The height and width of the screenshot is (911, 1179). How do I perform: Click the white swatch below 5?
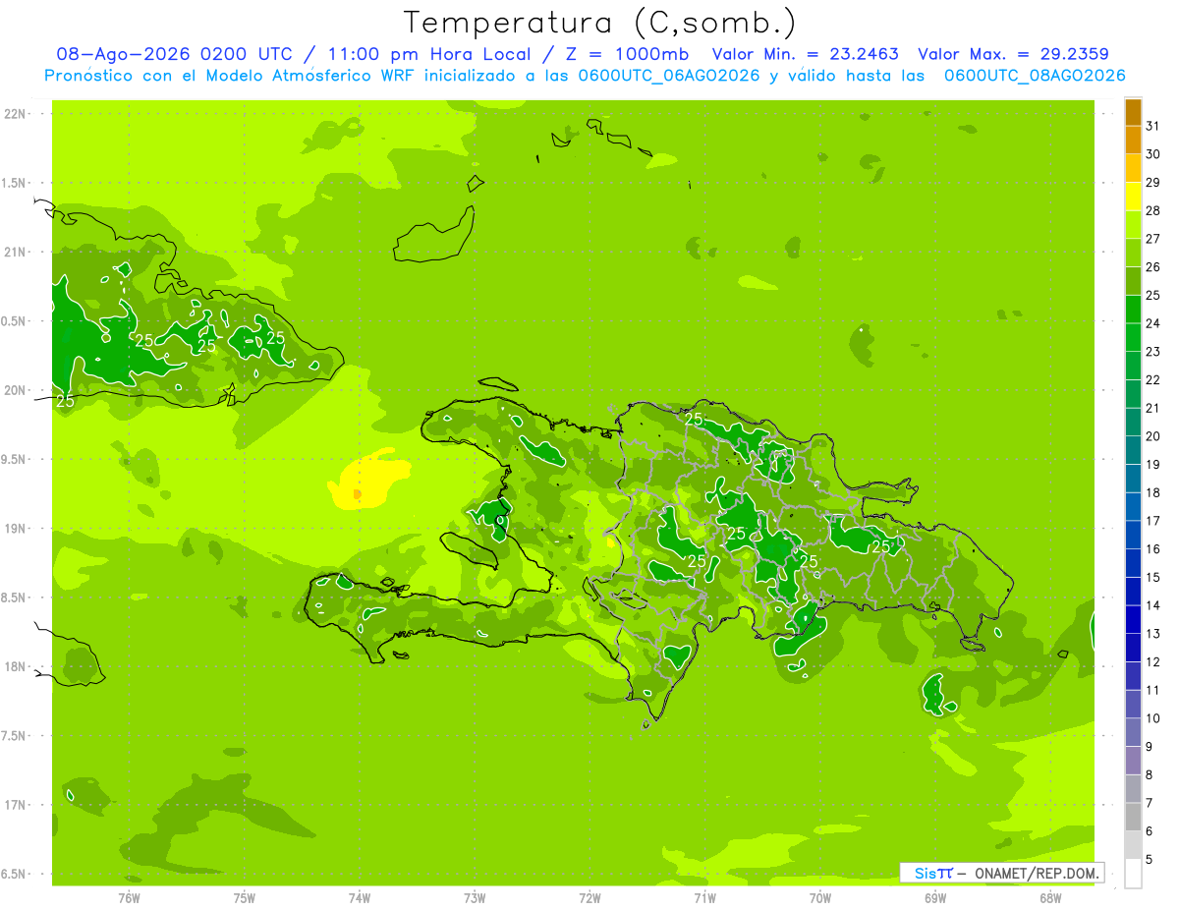click(x=1133, y=874)
